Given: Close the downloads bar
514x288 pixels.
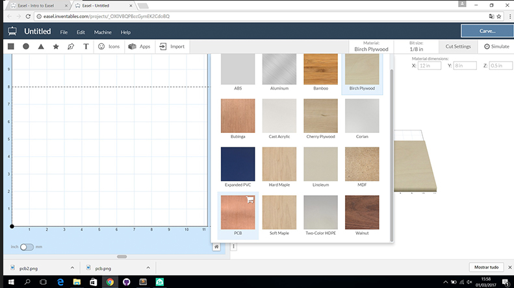Looking at the screenshot, I should point(509,267).
